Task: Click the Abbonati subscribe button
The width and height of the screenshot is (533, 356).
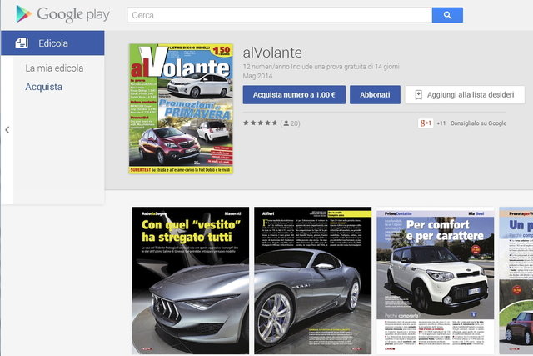Action: [x=375, y=94]
